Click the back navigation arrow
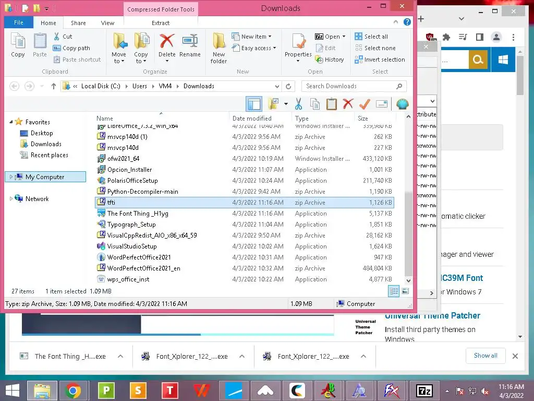Image resolution: width=534 pixels, height=401 pixels. click(14, 86)
